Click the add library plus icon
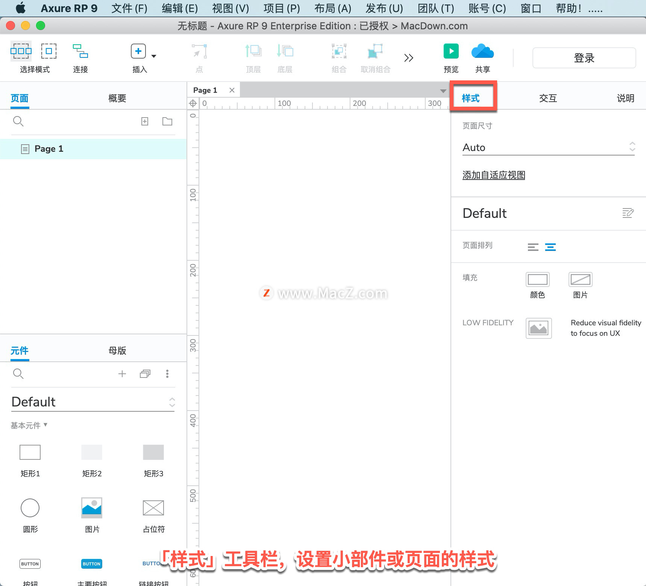Viewport: 646px width, 586px height. click(x=122, y=374)
